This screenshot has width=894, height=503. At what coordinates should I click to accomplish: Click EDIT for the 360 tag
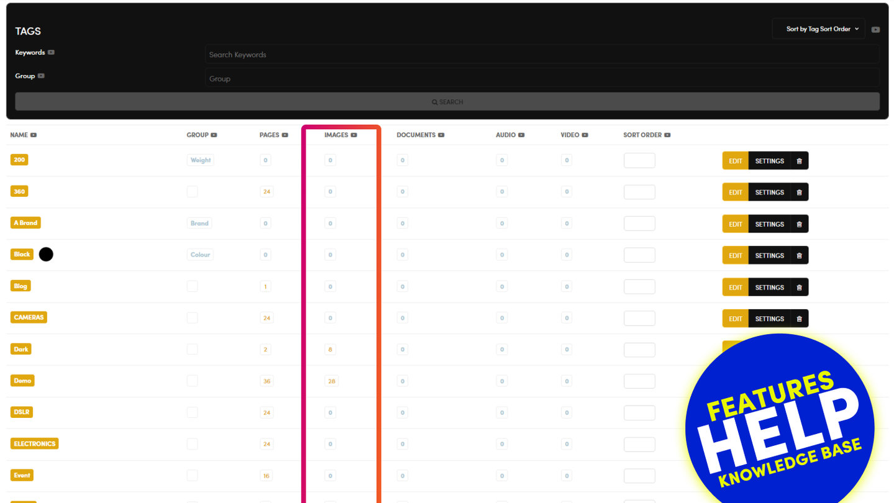[x=735, y=193]
